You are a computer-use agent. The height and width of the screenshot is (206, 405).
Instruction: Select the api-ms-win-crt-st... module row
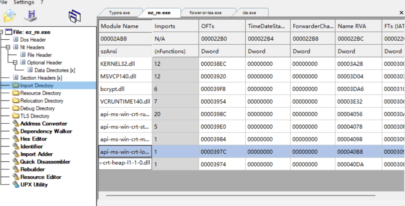click(251, 126)
